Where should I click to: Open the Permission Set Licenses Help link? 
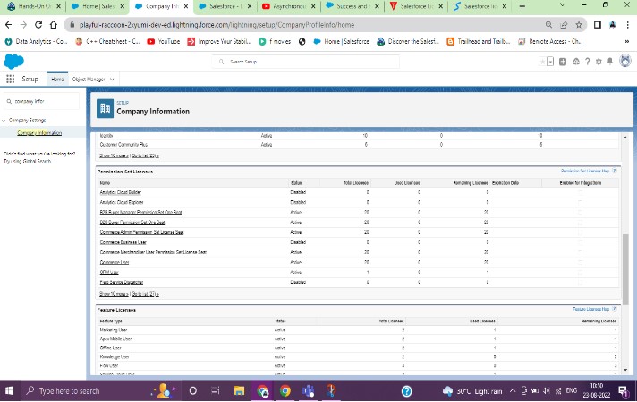coord(585,170)
